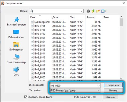The width and height of the screenshot is (127, 102).
Task: Select Этот компьютер in the sidebar
Action: click(x=16, y=59)
